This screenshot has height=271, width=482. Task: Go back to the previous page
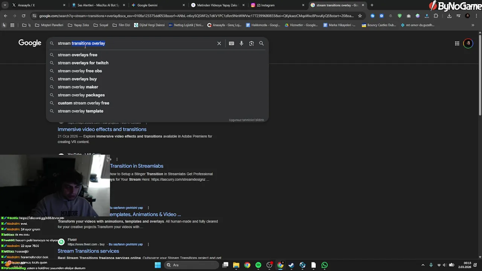pyautogui.click(x=5, y=16)
